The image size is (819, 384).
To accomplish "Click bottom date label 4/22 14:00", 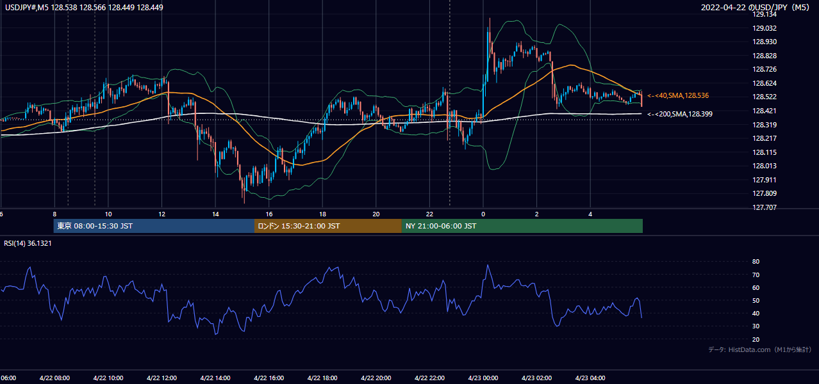I will [x=215, y=378].
